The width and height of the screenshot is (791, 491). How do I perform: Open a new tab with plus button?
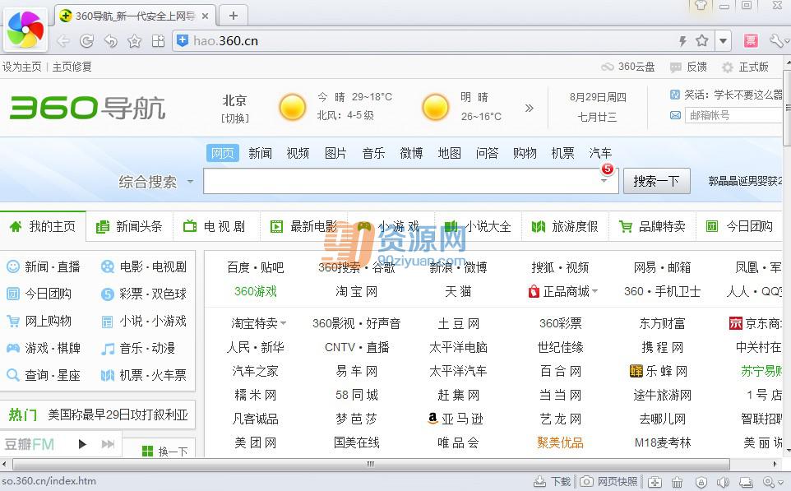coord(233,16)
